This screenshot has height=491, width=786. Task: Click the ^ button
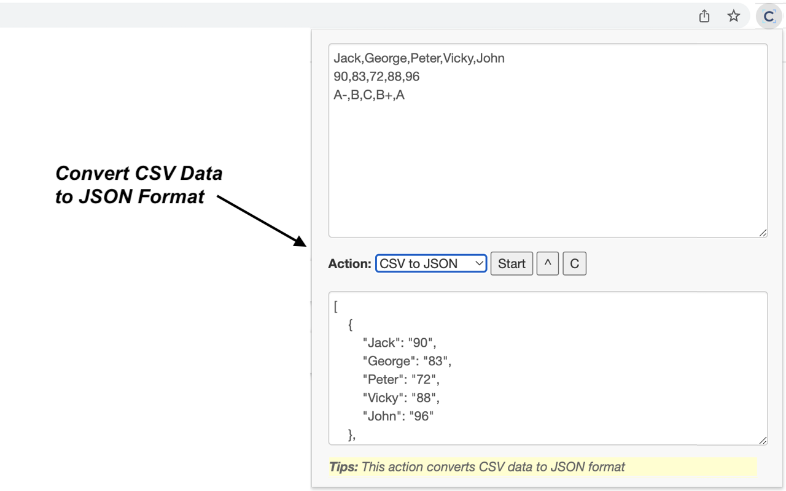pos(548,263)
